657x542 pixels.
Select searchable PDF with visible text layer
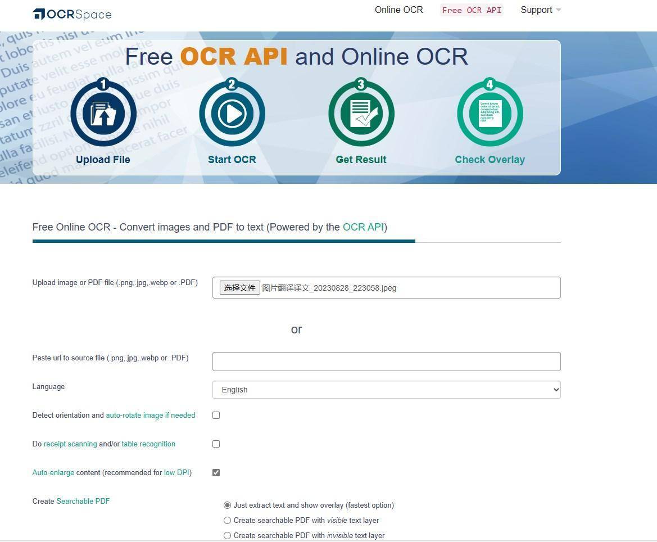tap(227, 520)
